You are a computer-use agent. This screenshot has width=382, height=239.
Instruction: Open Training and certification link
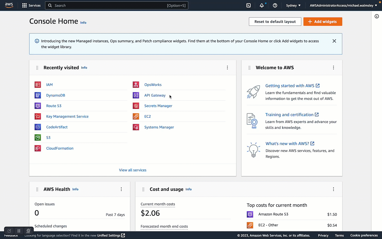[292, 114]
